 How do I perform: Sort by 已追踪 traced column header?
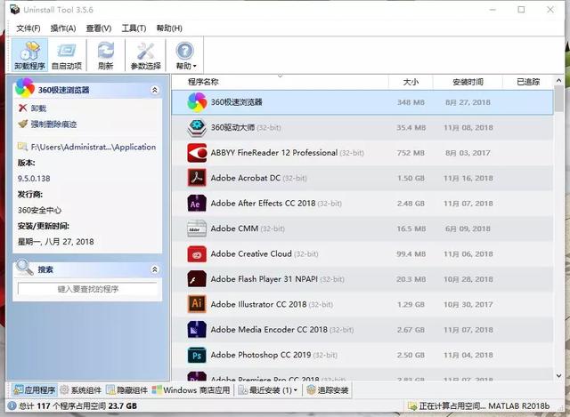(528, 82)
